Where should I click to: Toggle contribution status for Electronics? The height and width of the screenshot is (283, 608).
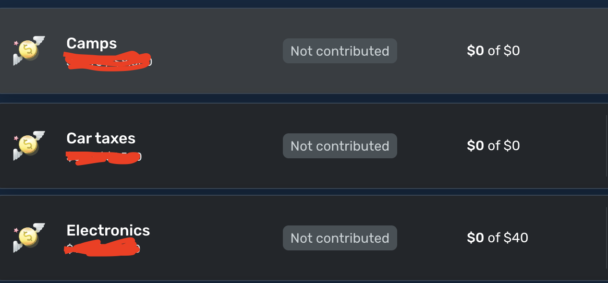click(340, 237)
